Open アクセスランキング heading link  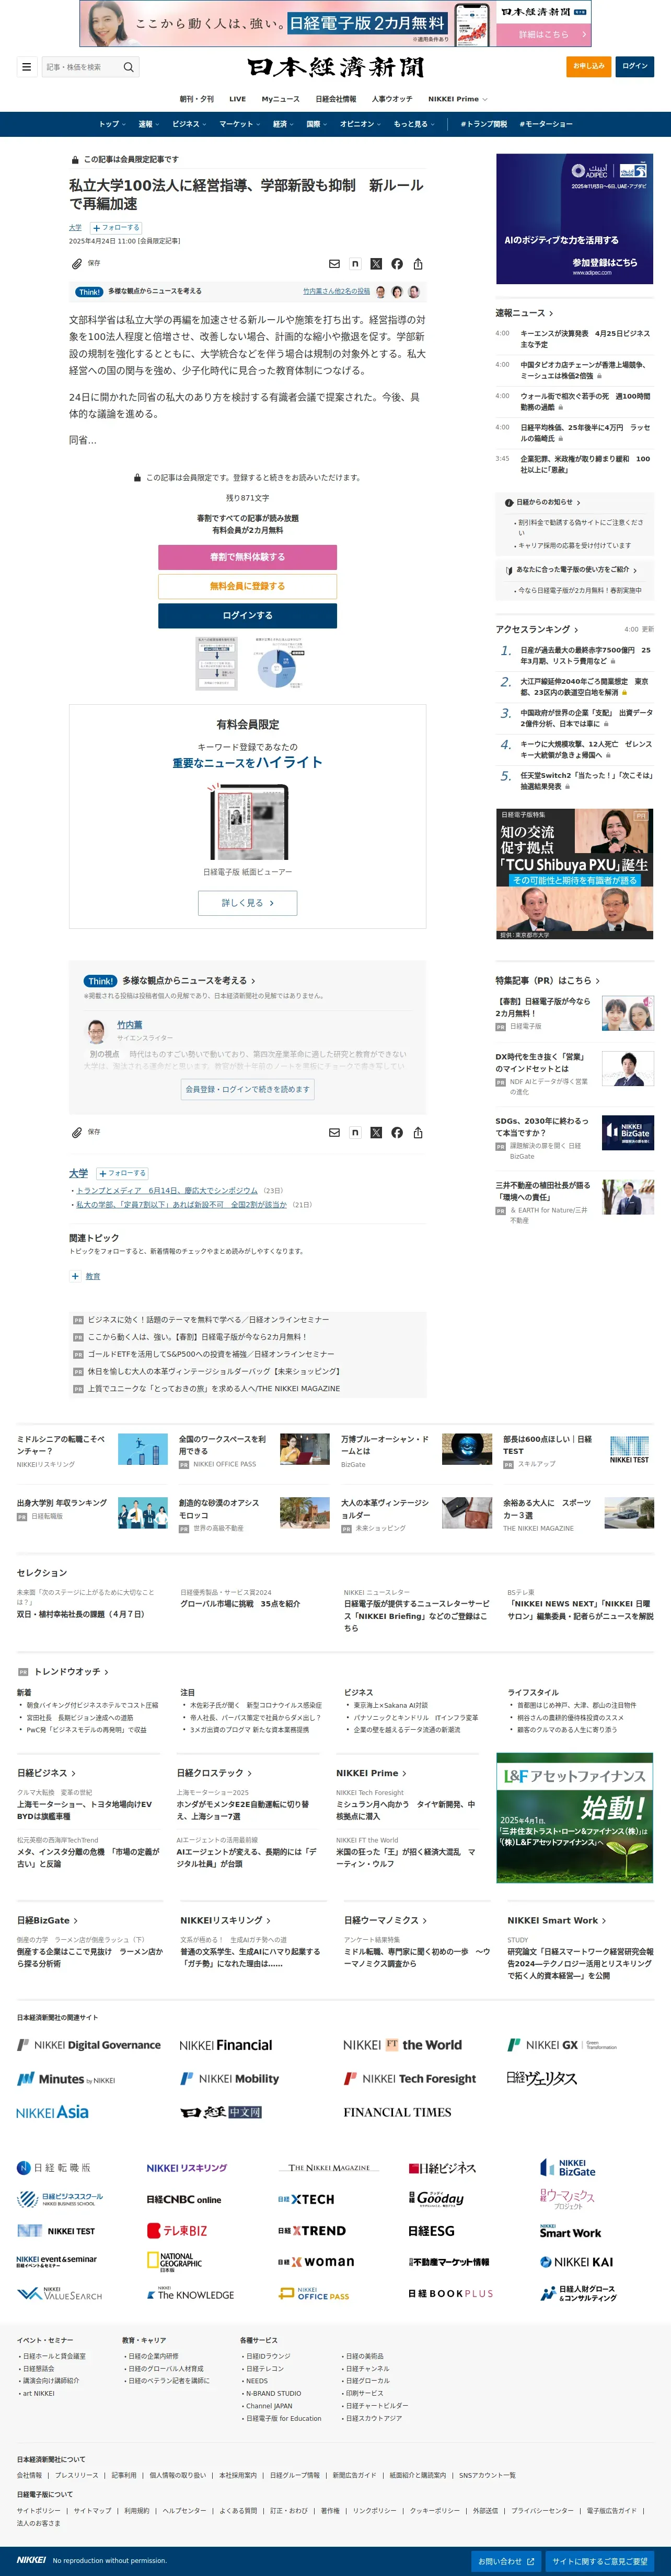tap(537, 629)
